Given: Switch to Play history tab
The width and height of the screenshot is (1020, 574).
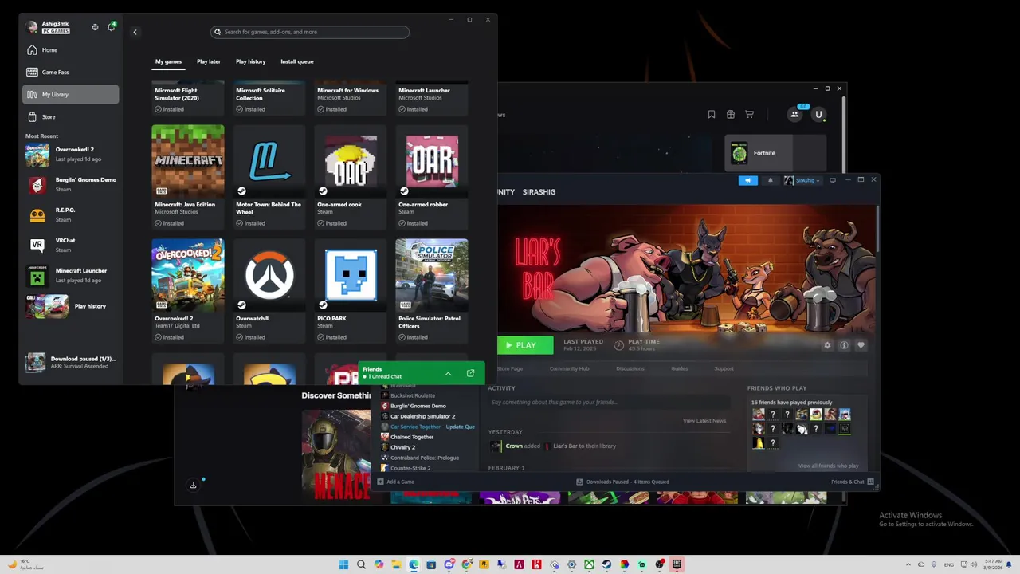Looking at the screenshot, I should (250, 61).
